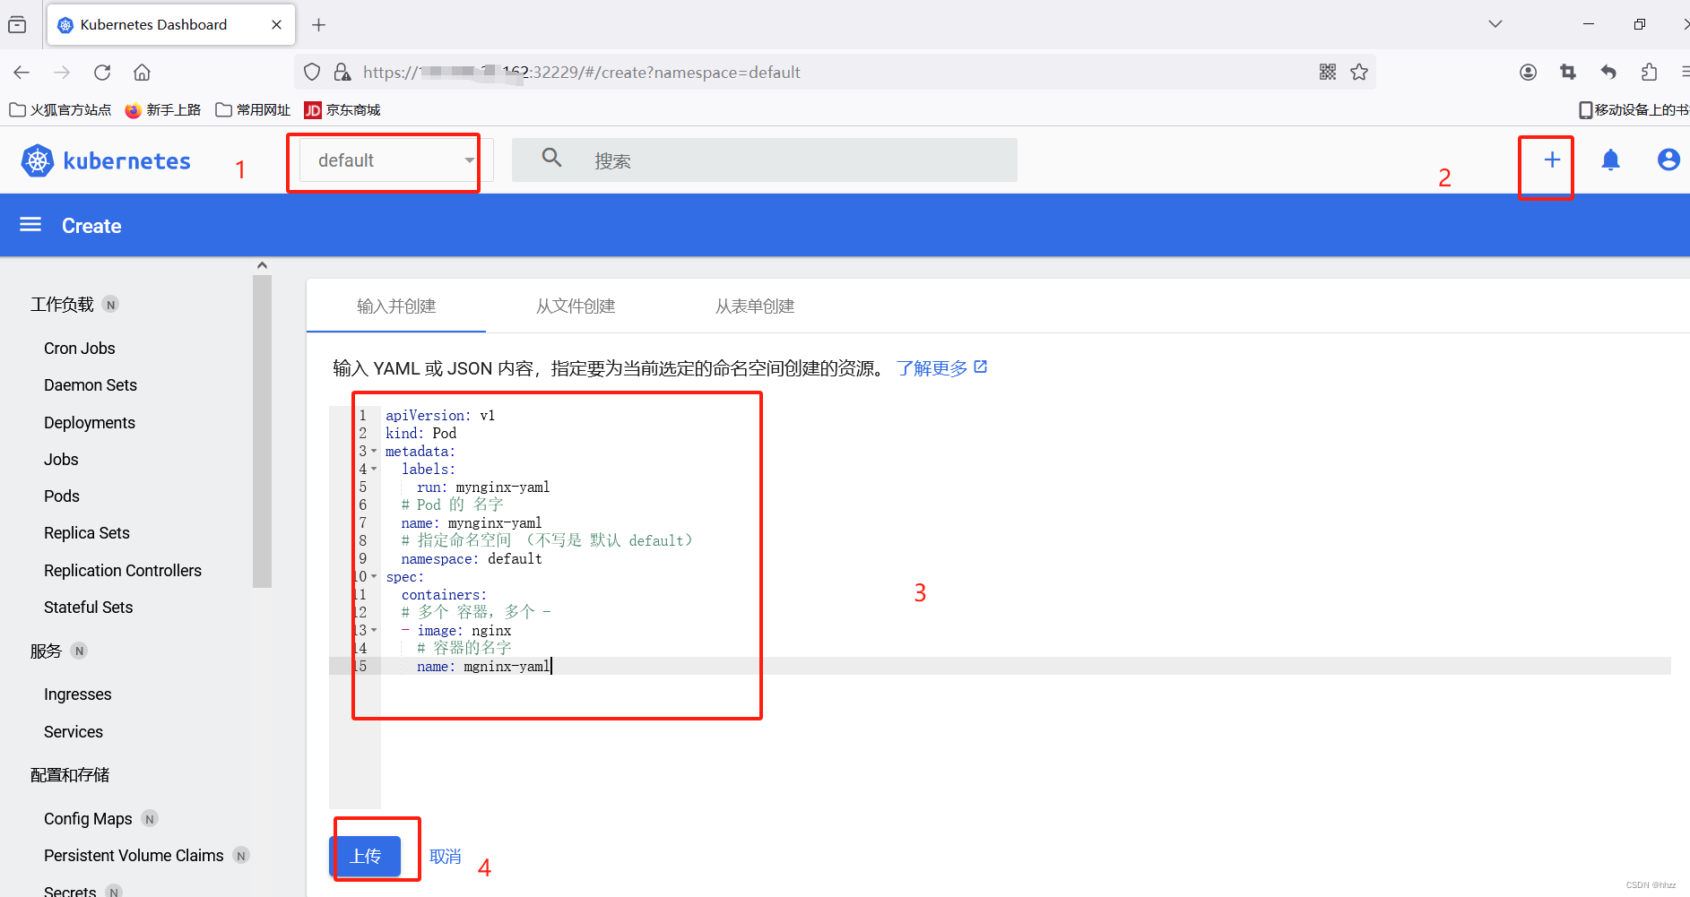1690x897 pixels.
Task: Open the notifications bell icon
Action: pyautogui.click(x=1611, y=160)
